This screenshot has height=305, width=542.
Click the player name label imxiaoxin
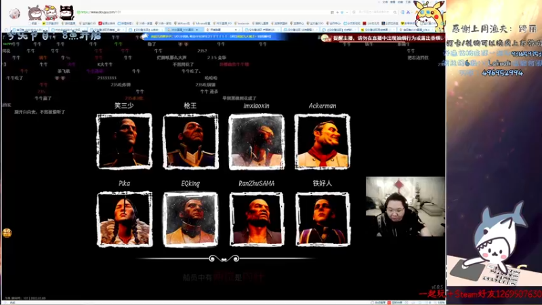pos(256,106)
